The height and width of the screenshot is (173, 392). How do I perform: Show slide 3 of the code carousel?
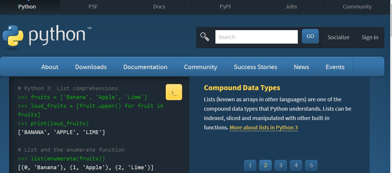tap(281, 165)
